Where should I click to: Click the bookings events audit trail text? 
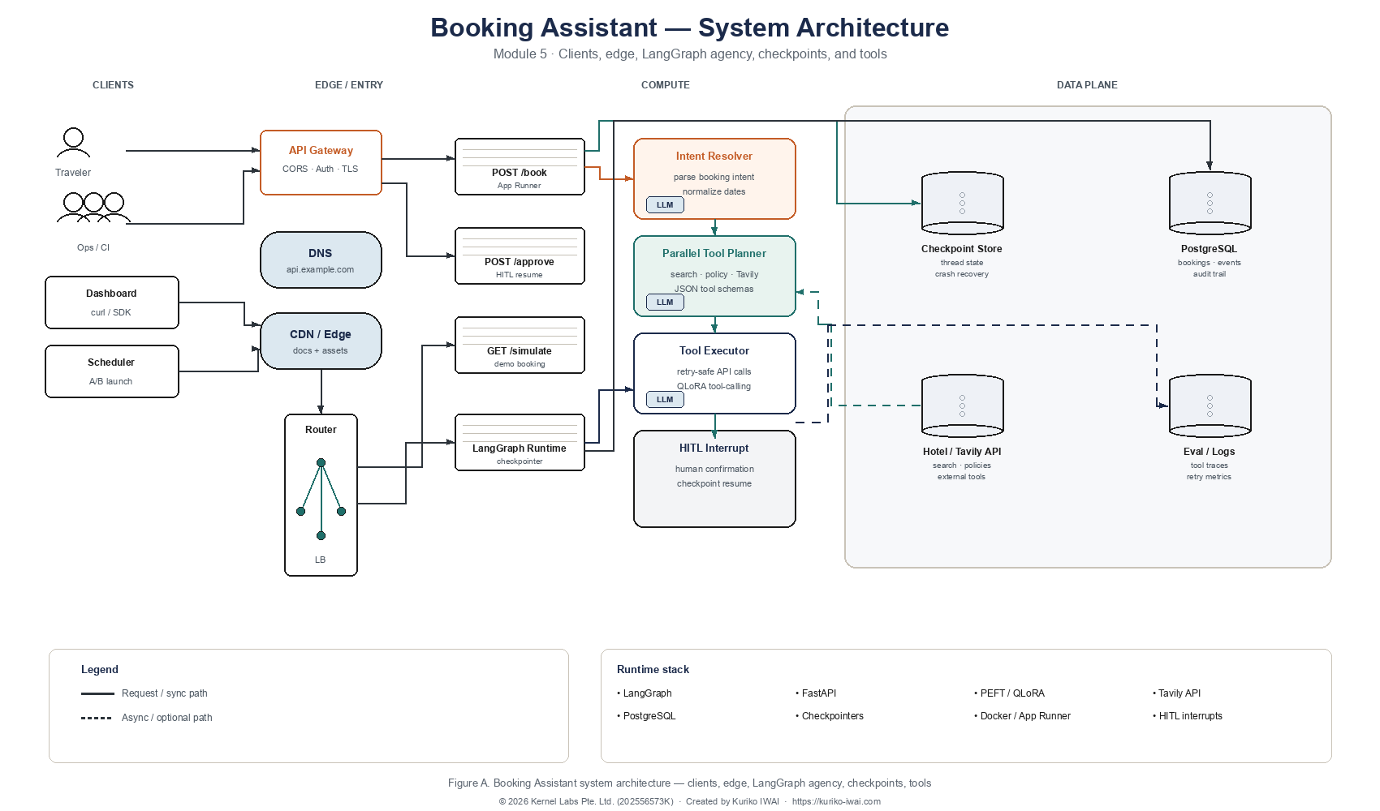coord(1210,268)
